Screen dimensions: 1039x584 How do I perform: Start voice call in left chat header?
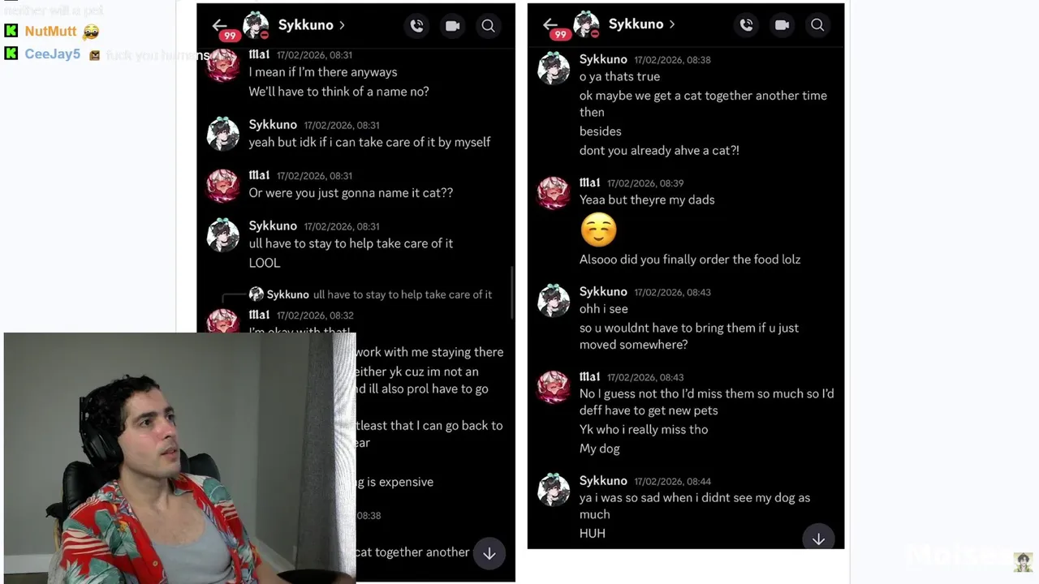point(416,26)
